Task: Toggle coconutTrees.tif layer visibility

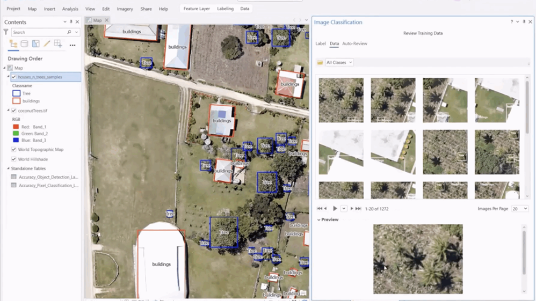Action: 13,111
